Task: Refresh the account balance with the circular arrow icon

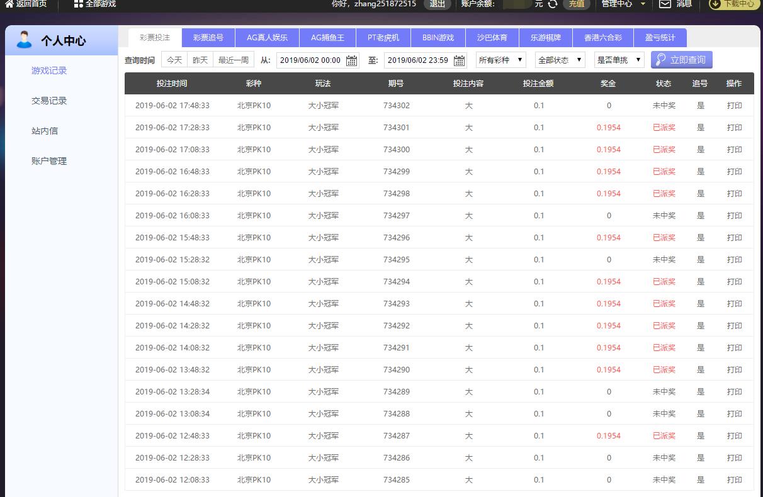Action: pyautogui.click(x=553, y=4)
